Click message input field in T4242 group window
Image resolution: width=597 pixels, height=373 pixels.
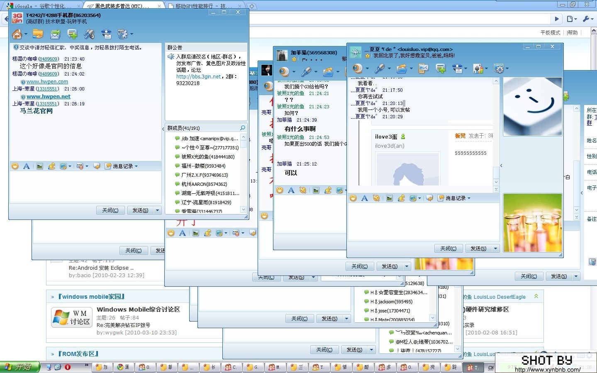click(85, 187)
